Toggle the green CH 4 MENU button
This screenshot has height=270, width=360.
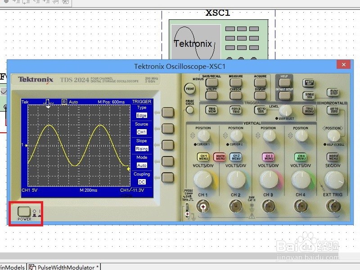301,157
